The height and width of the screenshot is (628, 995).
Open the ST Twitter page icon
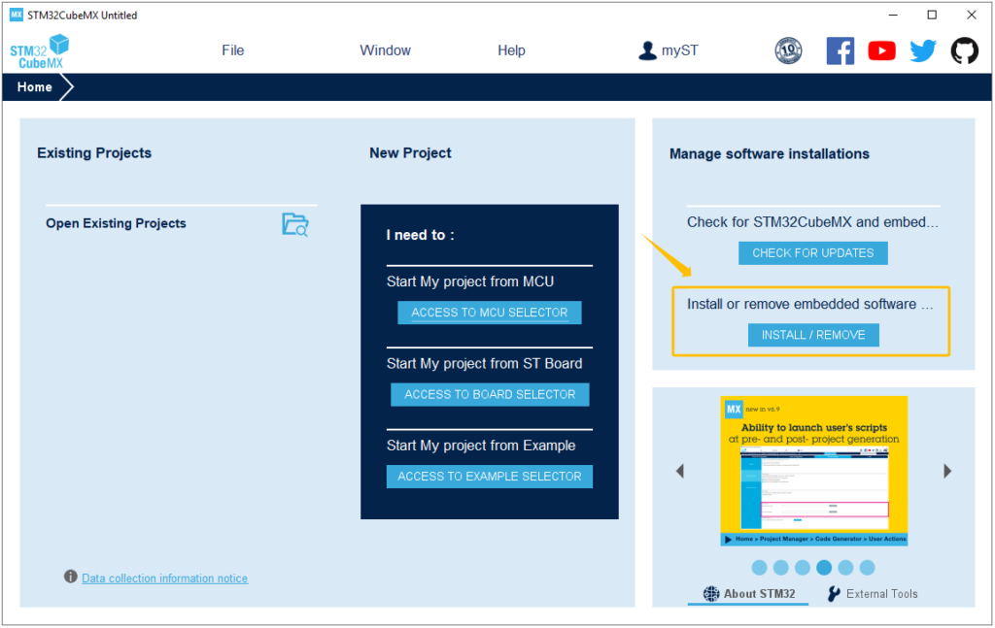coord(923,50)
